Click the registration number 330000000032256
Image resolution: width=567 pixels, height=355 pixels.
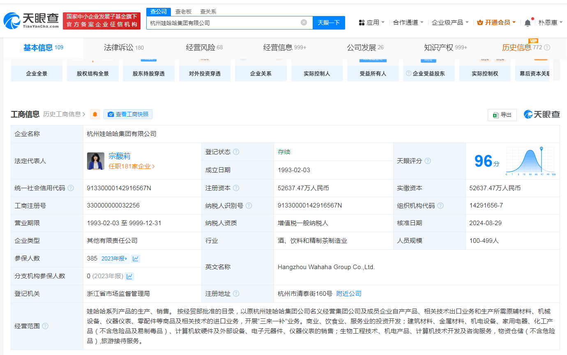[x=113, y=205]
